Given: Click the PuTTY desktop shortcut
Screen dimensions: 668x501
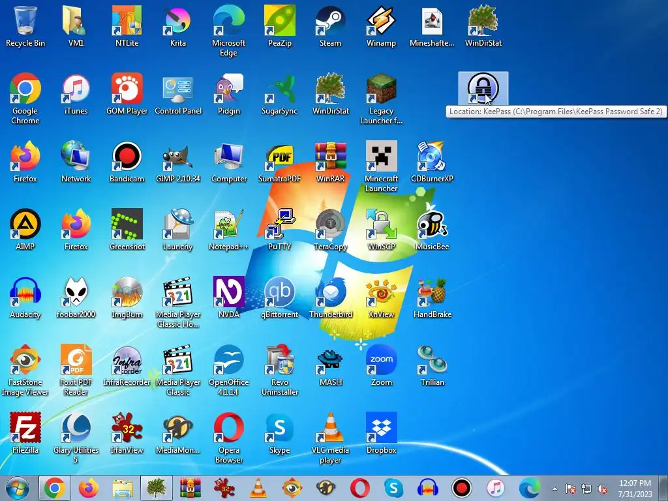Looking at the screenshot, I should tap(279, 230).
